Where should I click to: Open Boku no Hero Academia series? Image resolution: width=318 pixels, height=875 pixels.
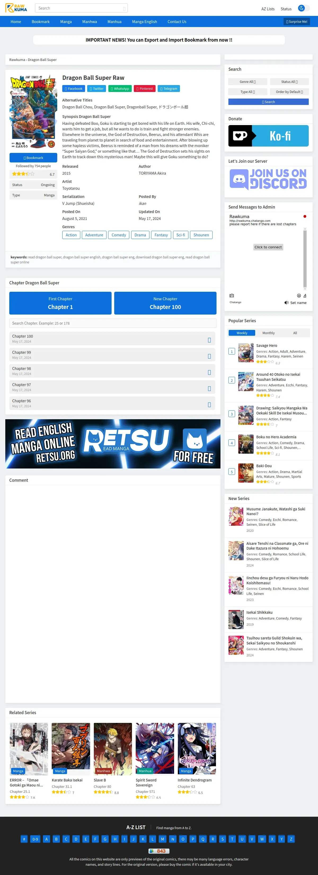coord(276,437)
